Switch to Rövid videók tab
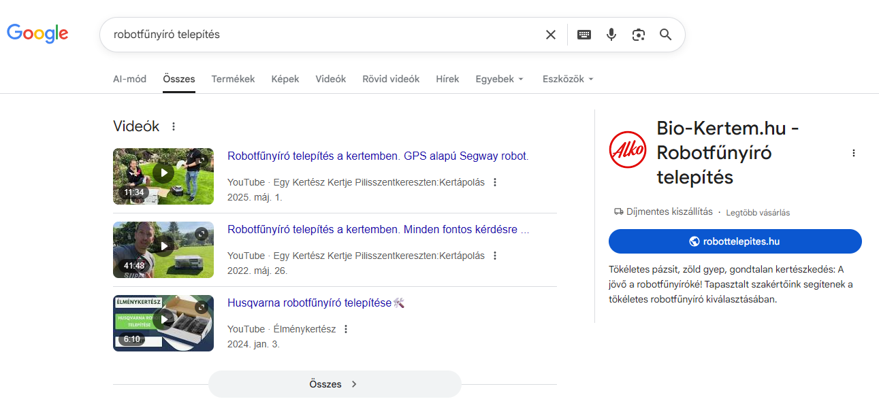Screen dimensions: 879x414 (391, 79)
